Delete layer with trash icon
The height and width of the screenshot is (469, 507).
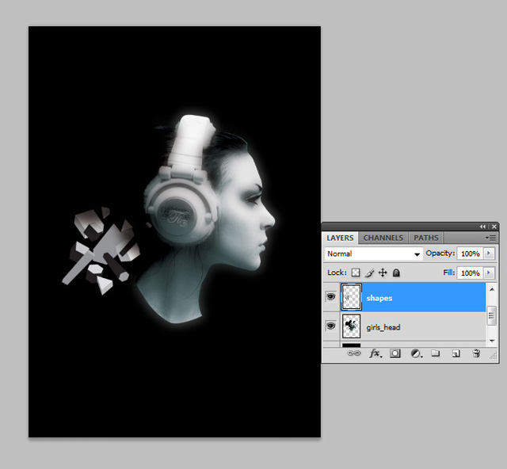[x=476, y=353]
